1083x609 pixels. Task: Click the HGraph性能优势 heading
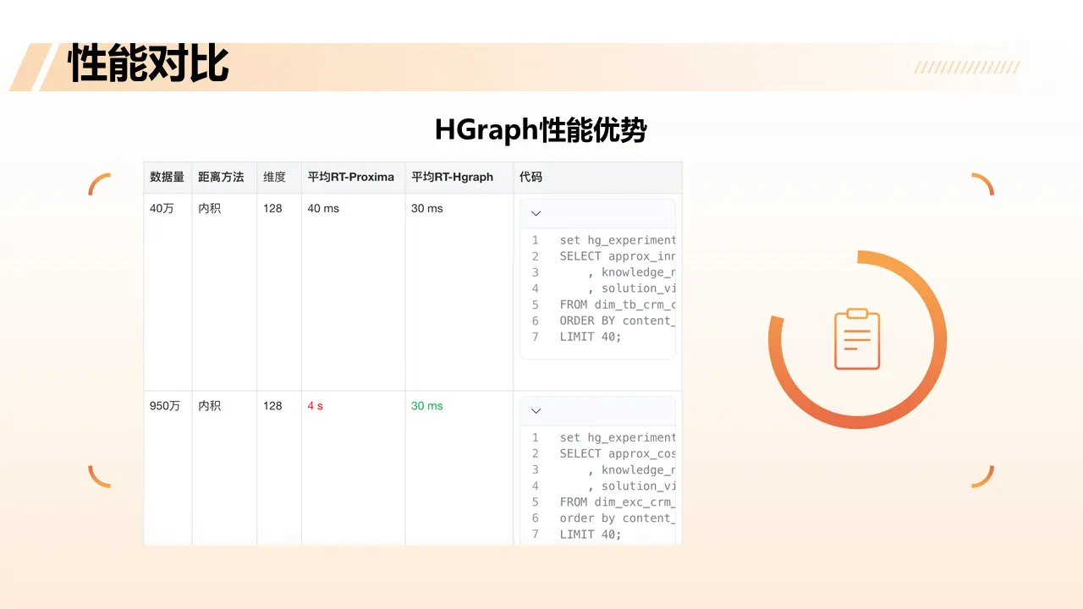[541, 130]
